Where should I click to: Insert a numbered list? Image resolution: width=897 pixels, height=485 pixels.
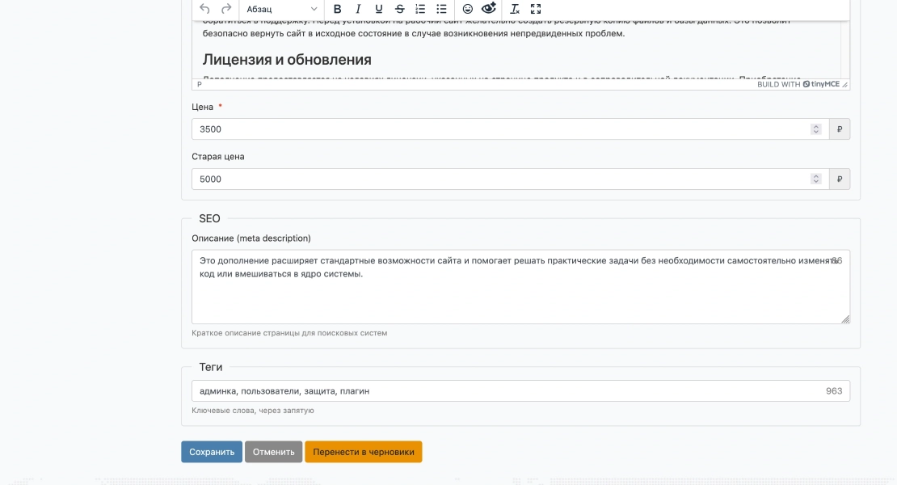pyautogui.click(x=420, y=9)
